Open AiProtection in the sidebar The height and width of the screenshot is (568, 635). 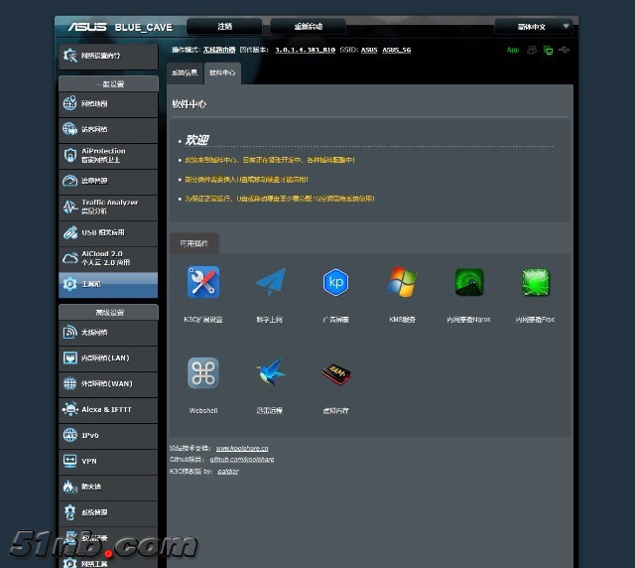click(x=108, y=156)
